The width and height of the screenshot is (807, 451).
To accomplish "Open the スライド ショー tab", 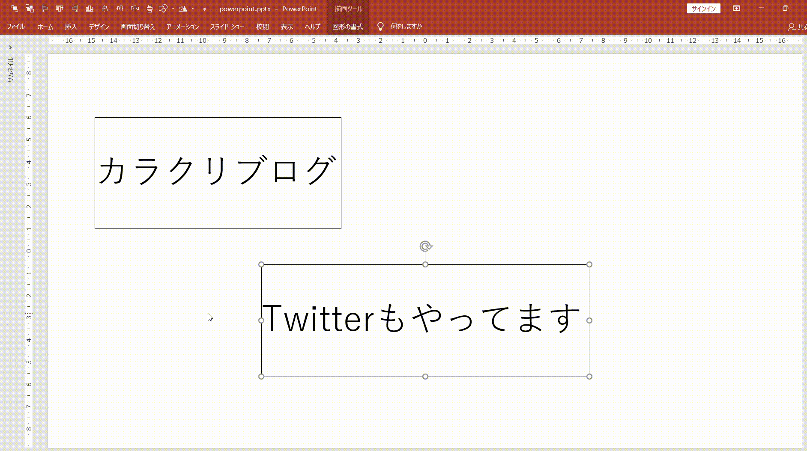I will tap(227, 27).
